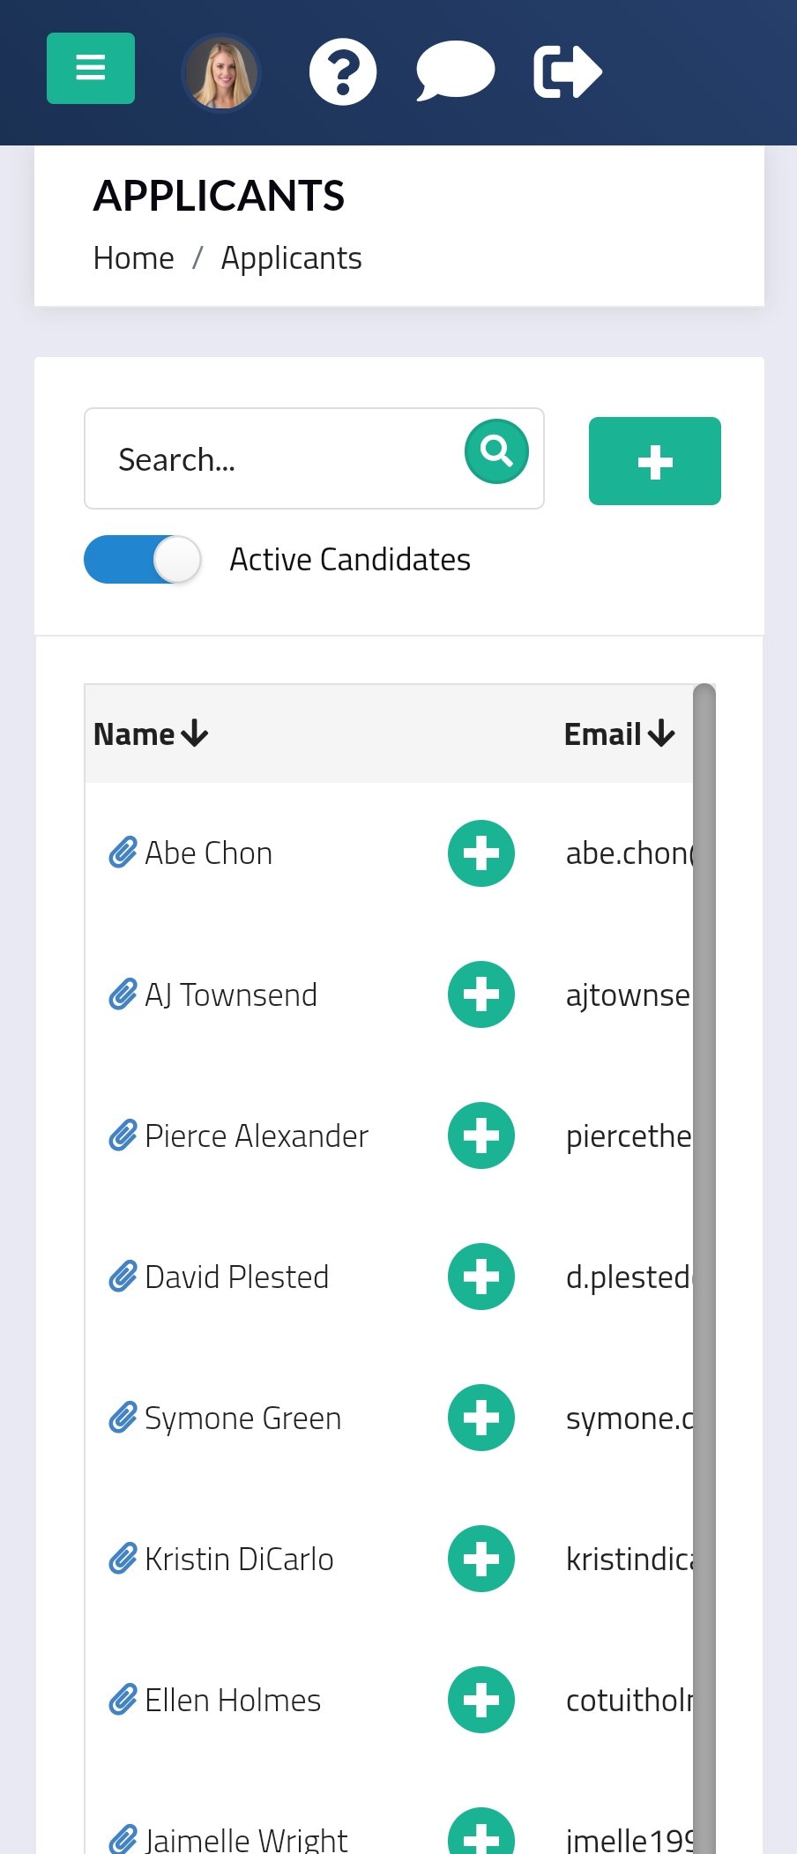Click the Applicants breadcrumb item
This screenshot has height=1854, width=797.
point(291,258)
